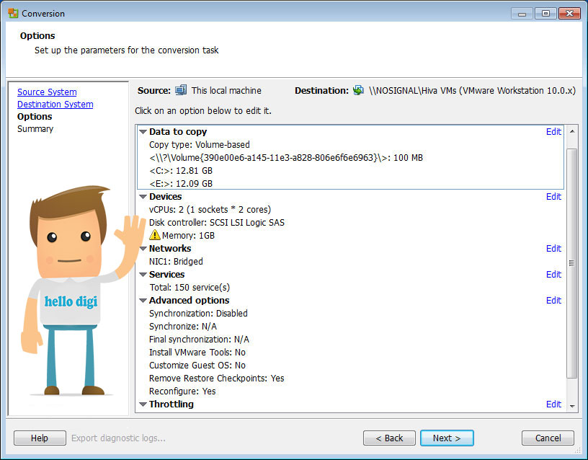
Task: Proceed with the Next button
Action: tap(447, 438)
